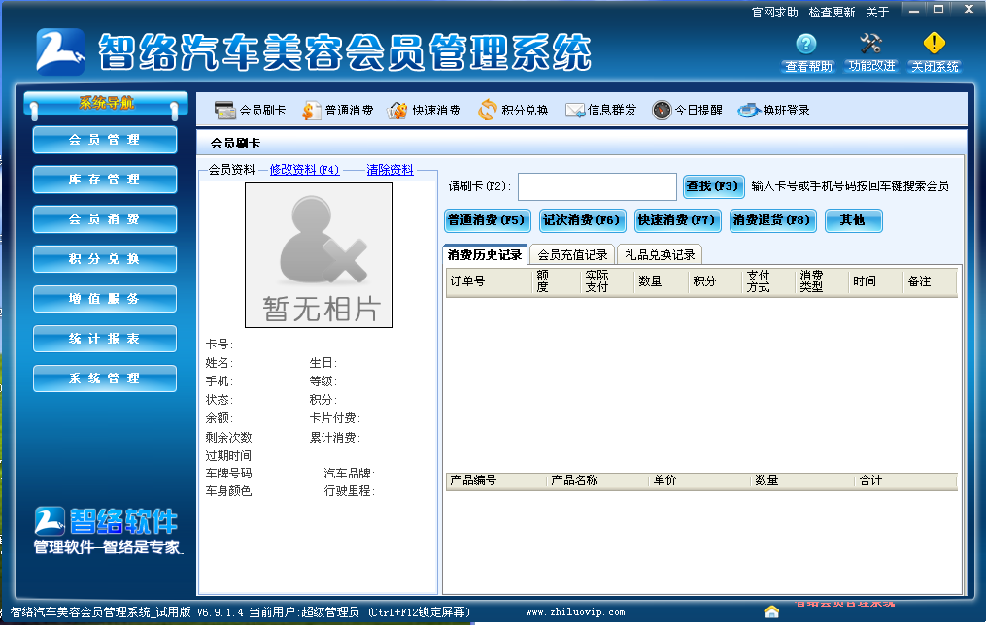
Task: Open the 关于 menu item
Action: [x=877, y=12]
